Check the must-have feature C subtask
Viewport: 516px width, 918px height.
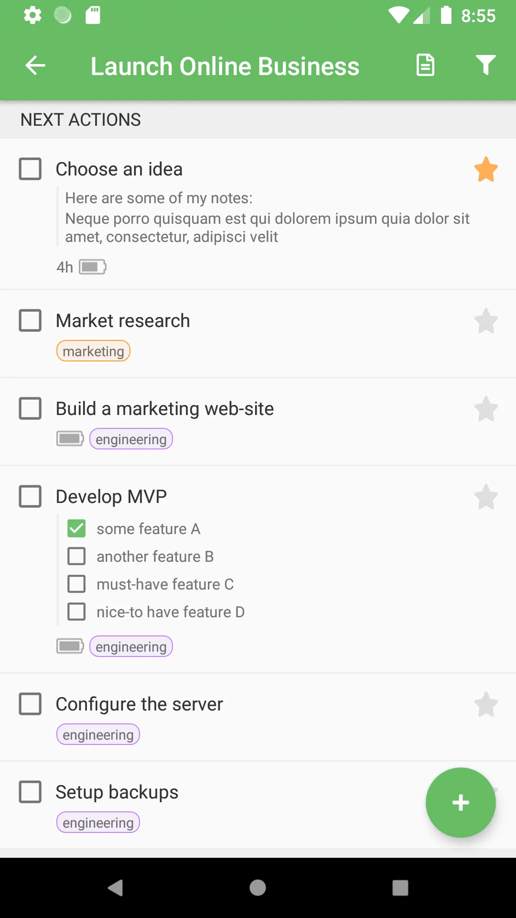(x=77, y=584)
